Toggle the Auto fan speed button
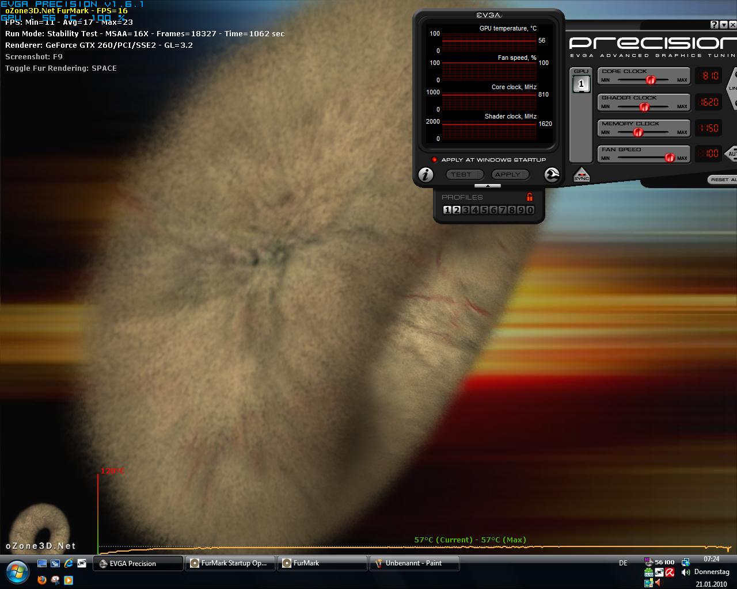 pyautogui.click(x=731, y=154)
